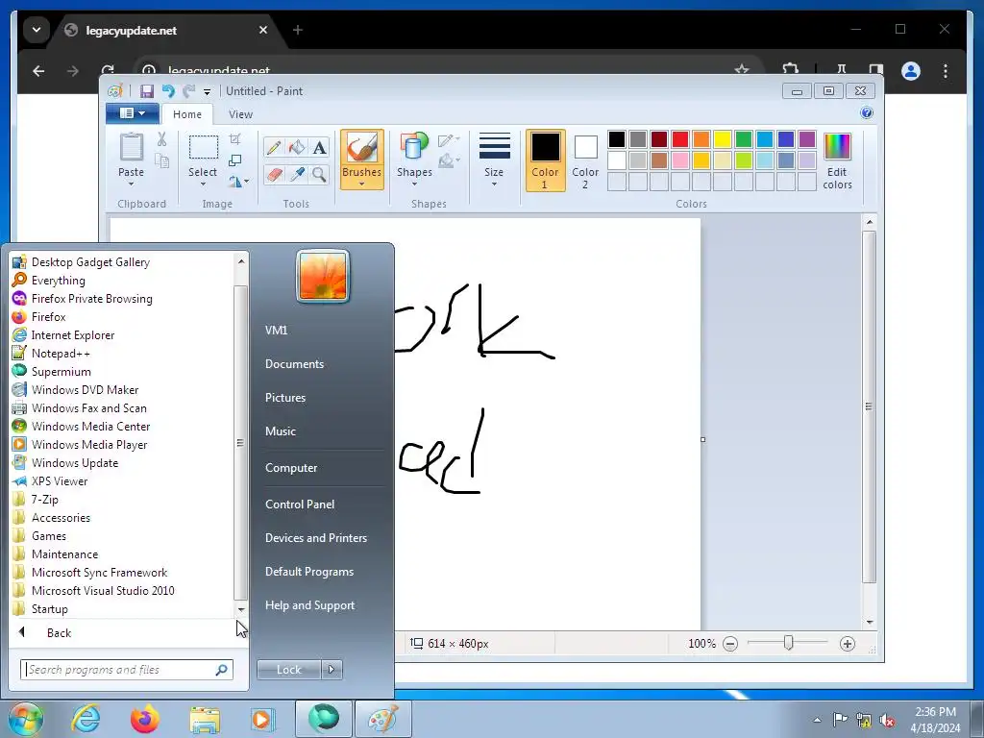Open Internet Explorer from the taskbar
Image resolution: width=984 pixels, height=738 pixels.
[x=86, y=719]
